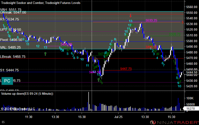Click the LBreak: 5468.75 level label
This screenshot has width=199, height=125.
tap(13, 57)
